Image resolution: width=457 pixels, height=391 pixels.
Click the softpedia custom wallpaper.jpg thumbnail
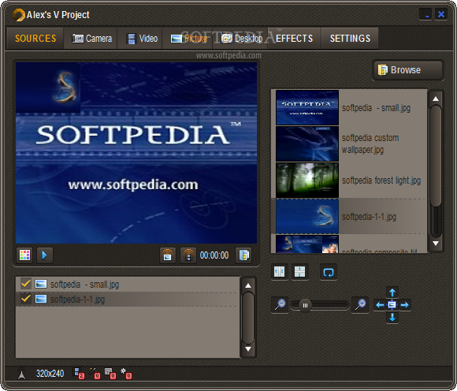[x=307, y=143]
